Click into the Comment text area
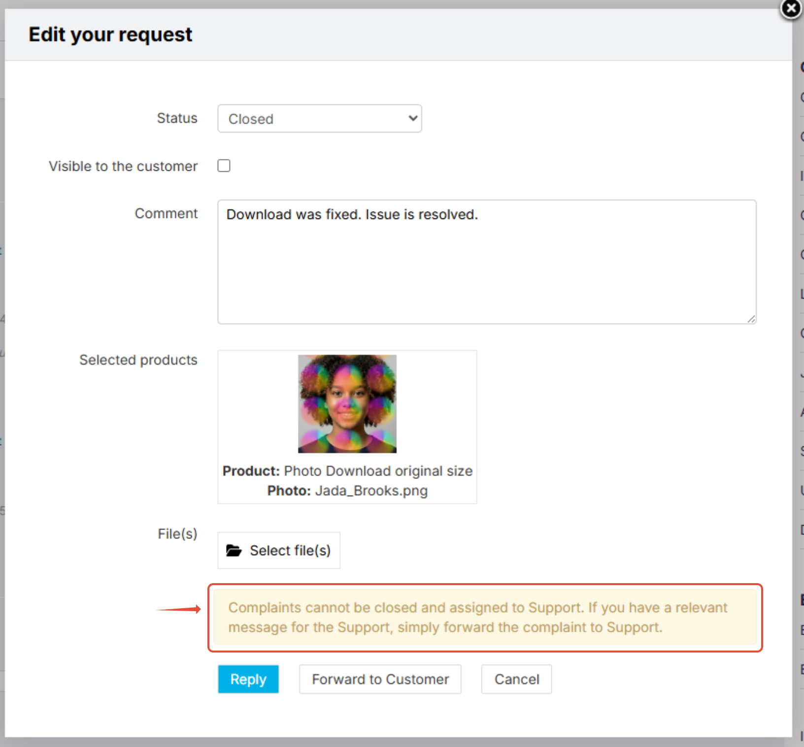The width and height of the screenshot is (804, 747). coord(487,262)
